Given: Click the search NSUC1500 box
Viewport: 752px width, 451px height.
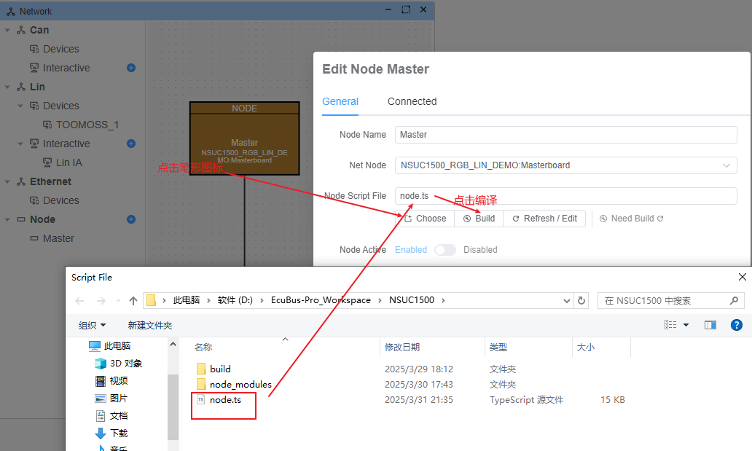Looking at the screenshot, I should 670,300.
